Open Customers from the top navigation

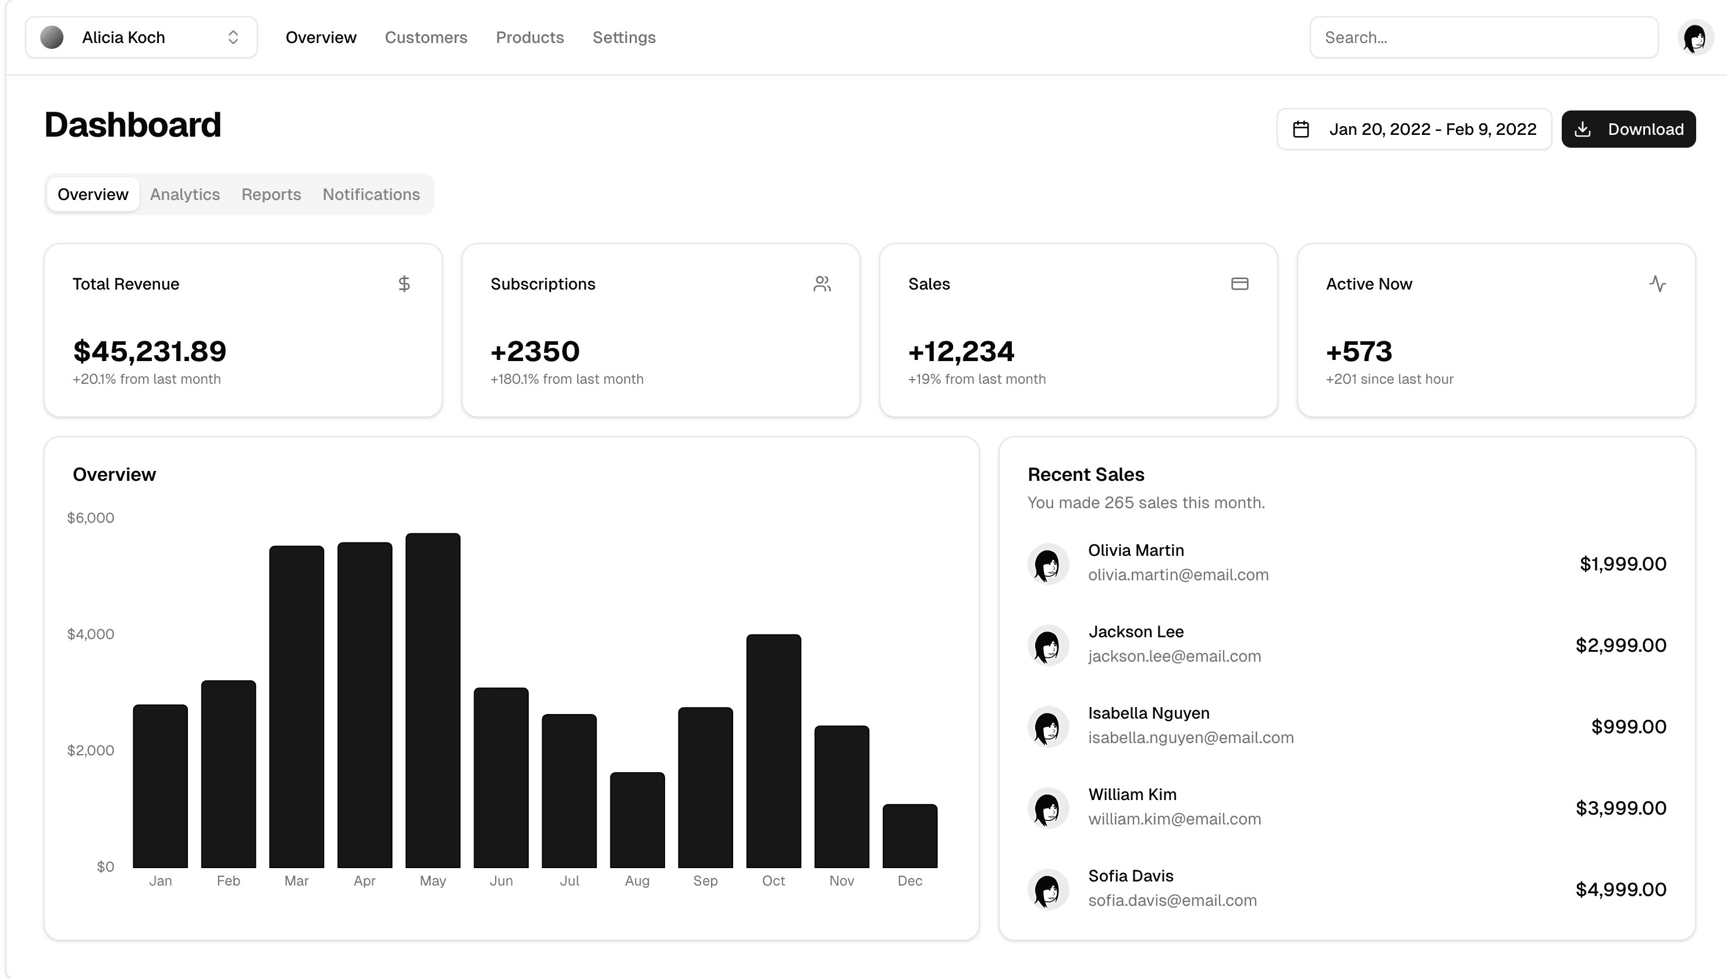[426, 38]
